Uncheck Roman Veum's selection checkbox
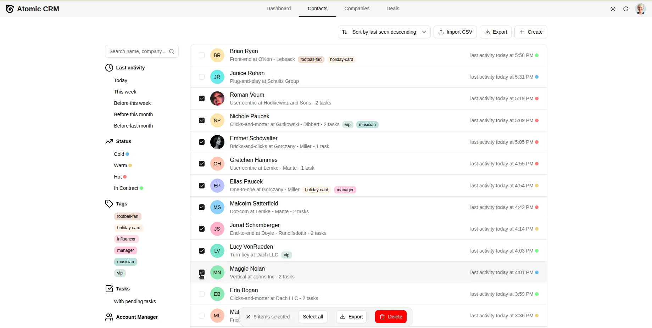Screen dimensions: 652x328 pos(201,98)
